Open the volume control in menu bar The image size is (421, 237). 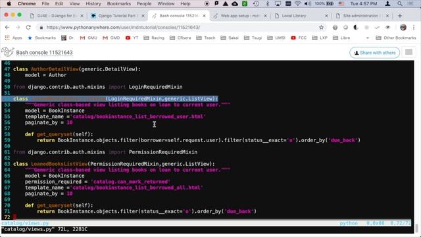click(308, 4)
